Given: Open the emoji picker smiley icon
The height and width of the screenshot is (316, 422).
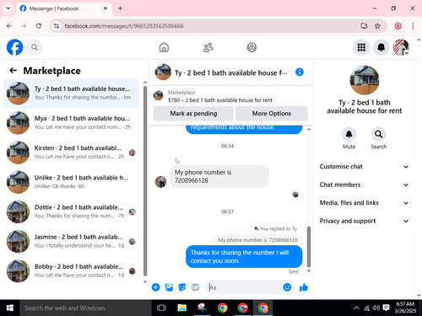Looking at the screenshot, I should 287,287.
